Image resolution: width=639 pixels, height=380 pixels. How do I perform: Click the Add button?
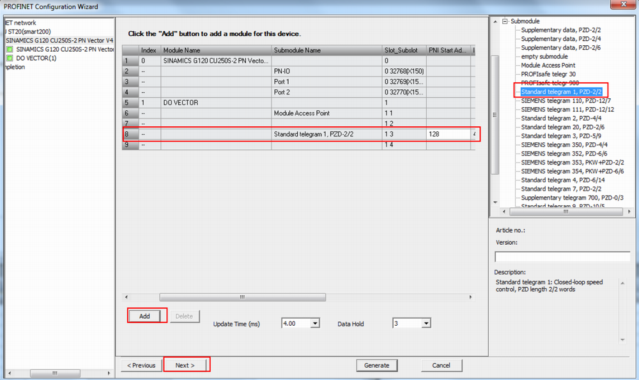coord(144,316)
